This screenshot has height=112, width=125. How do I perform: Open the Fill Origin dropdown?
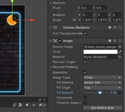coord(103,88)
